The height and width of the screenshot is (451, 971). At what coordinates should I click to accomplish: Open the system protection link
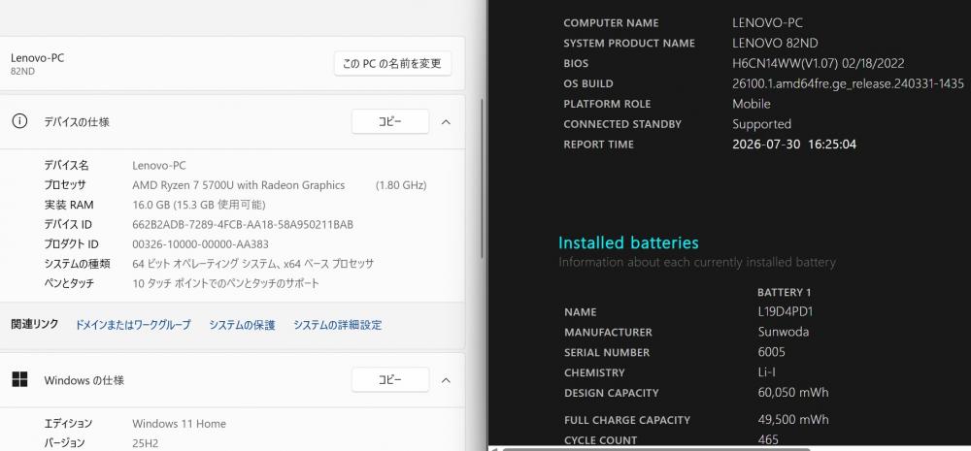click(242, 325)
